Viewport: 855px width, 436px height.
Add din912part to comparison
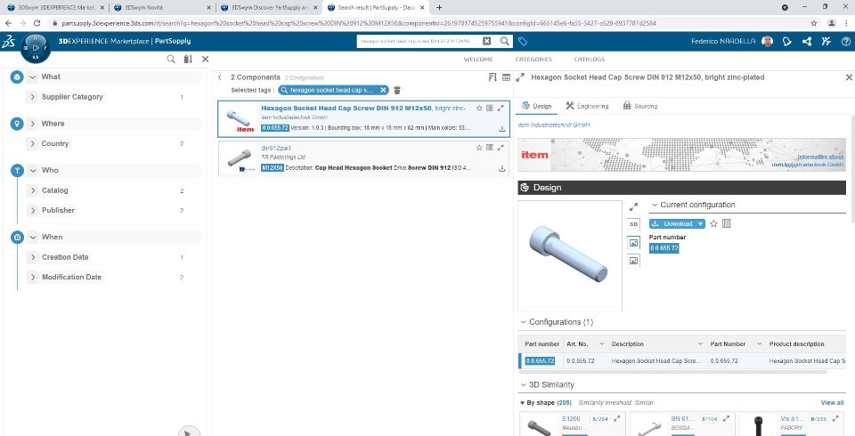pyautogui.click(x=490, y=147)
